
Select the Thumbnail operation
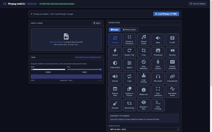[158, 52]
